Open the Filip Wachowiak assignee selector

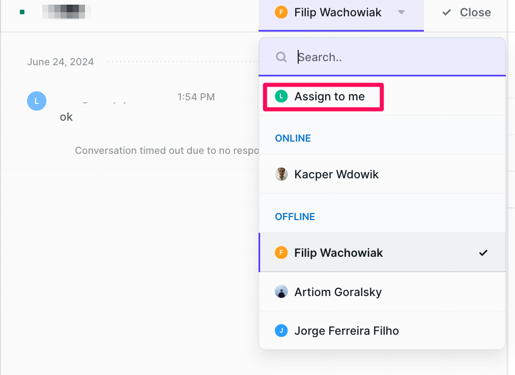(x=341, y=15)
